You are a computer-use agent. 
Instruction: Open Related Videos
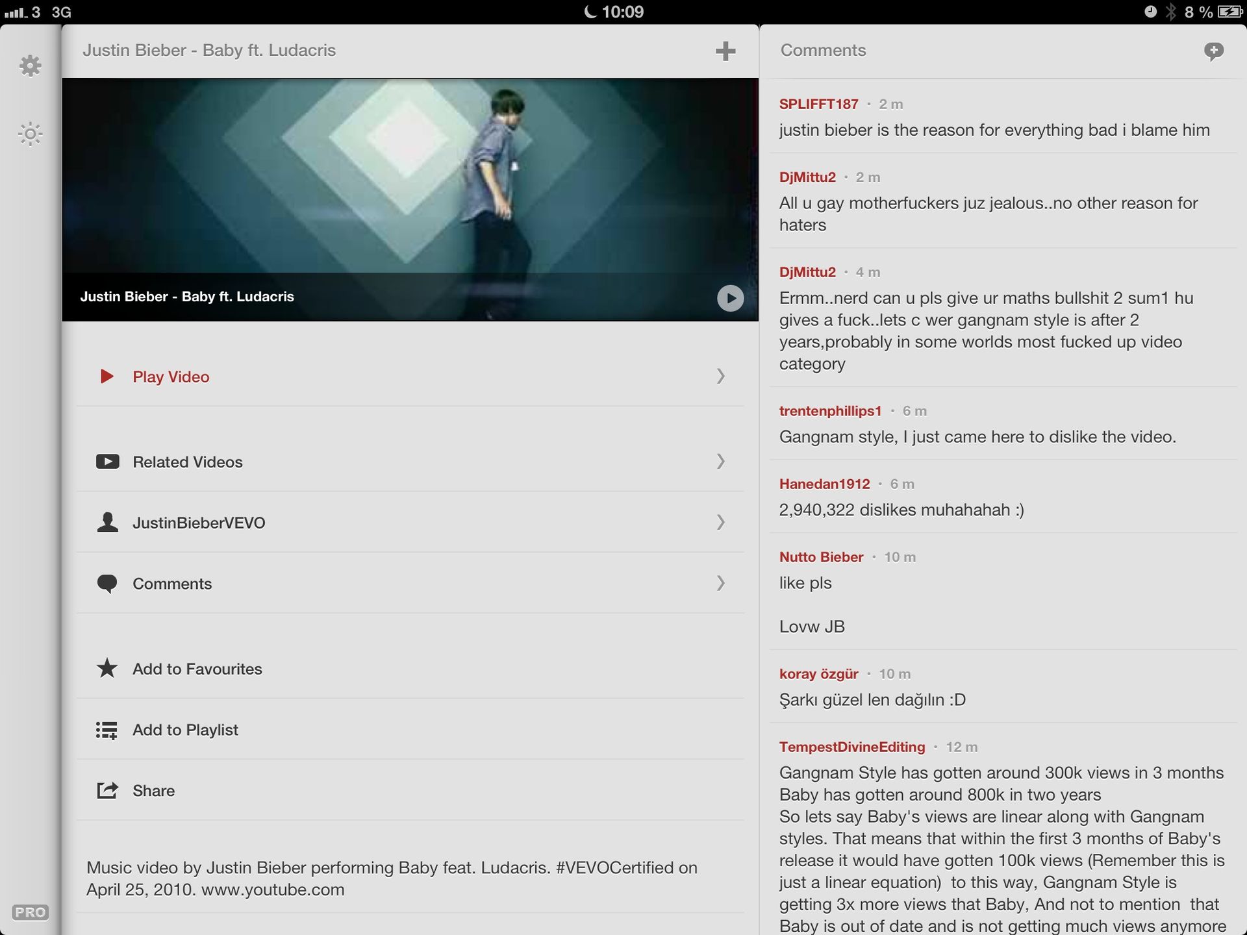point(410,462)
